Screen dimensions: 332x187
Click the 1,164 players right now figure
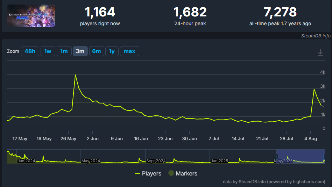click(100, 12)
